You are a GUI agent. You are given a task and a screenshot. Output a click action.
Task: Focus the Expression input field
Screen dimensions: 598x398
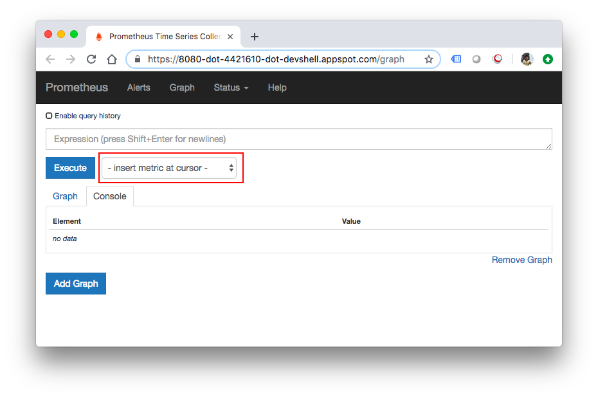point(298,139)
